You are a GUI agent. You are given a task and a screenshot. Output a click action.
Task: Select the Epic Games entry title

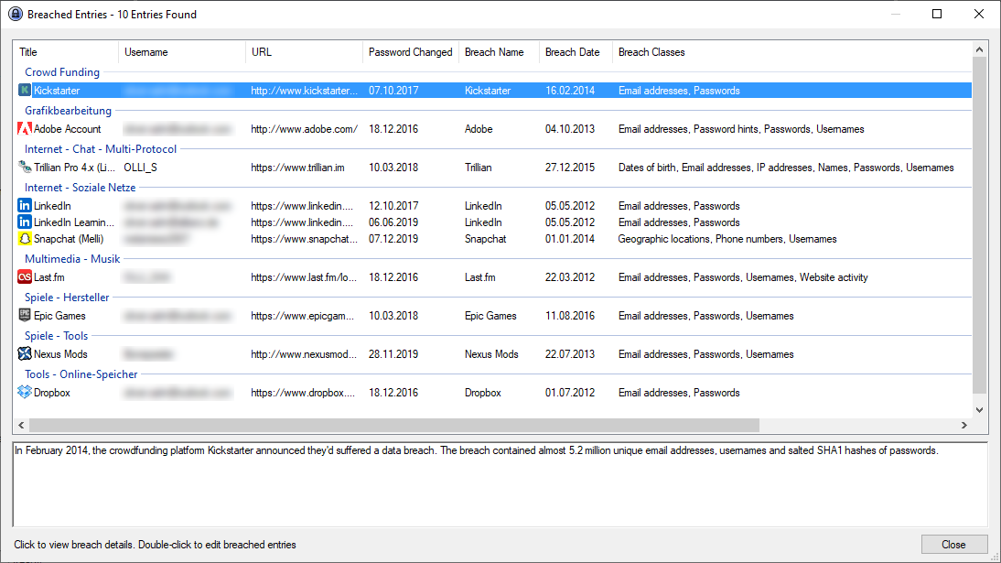coord(59,316)
